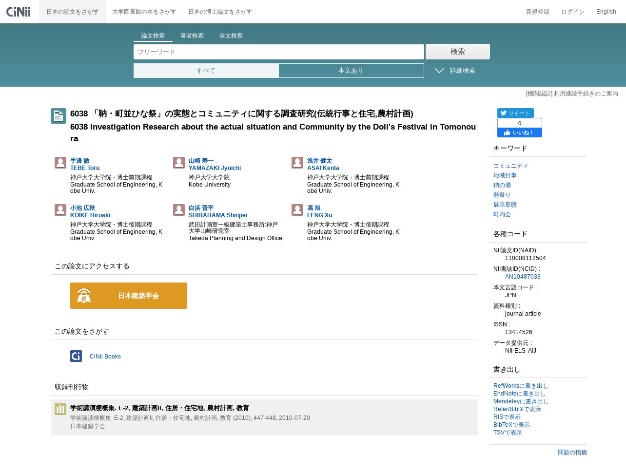Export via EndNoteに書き出し

pyautogui.click(x=519, y=394)
